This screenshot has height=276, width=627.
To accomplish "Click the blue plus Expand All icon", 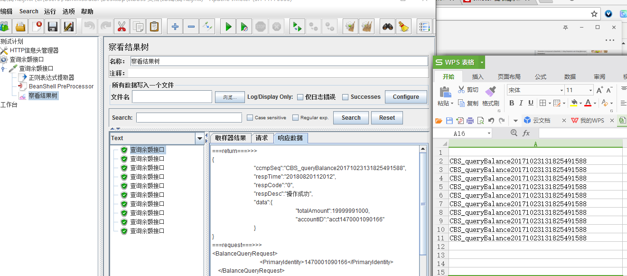I will click(x=175, y=27).
